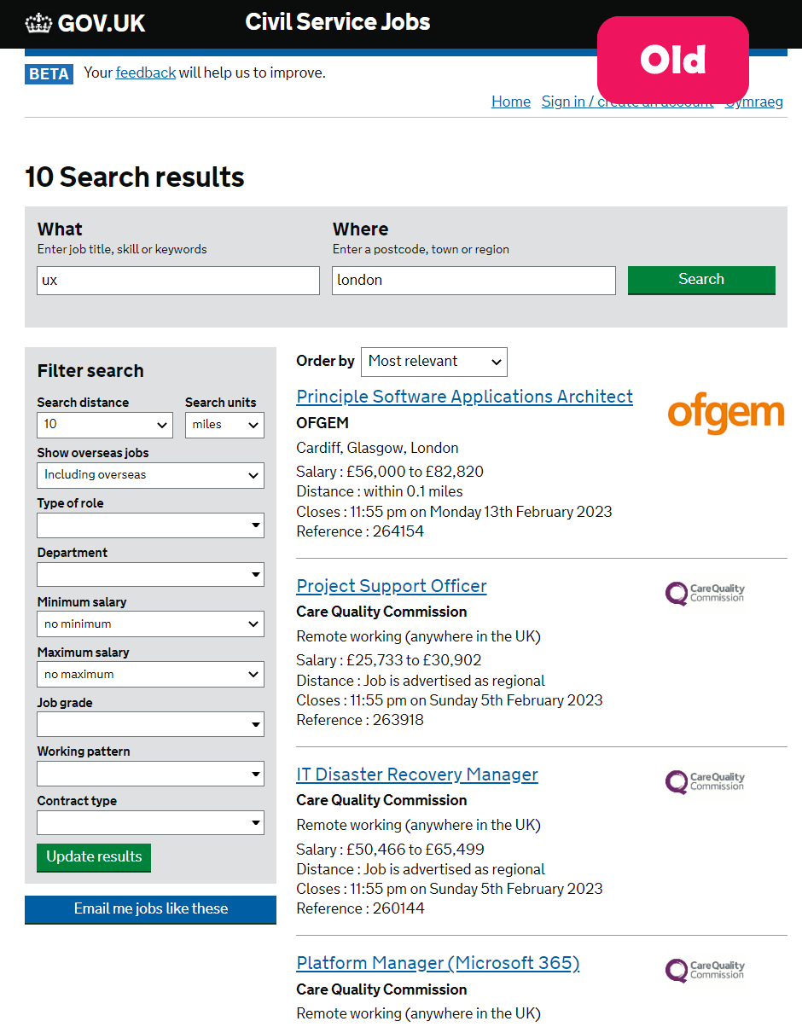The width and height of the screenshot is (802, 1027).
Task: Expand the Contract type selector
Action: pos(150,823)
